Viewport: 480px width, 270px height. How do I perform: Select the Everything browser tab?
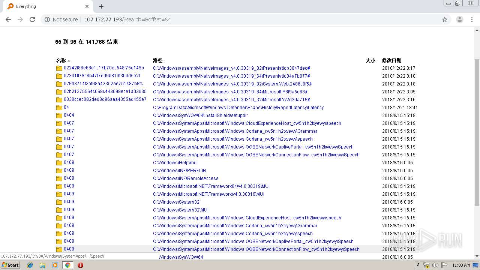48,6
